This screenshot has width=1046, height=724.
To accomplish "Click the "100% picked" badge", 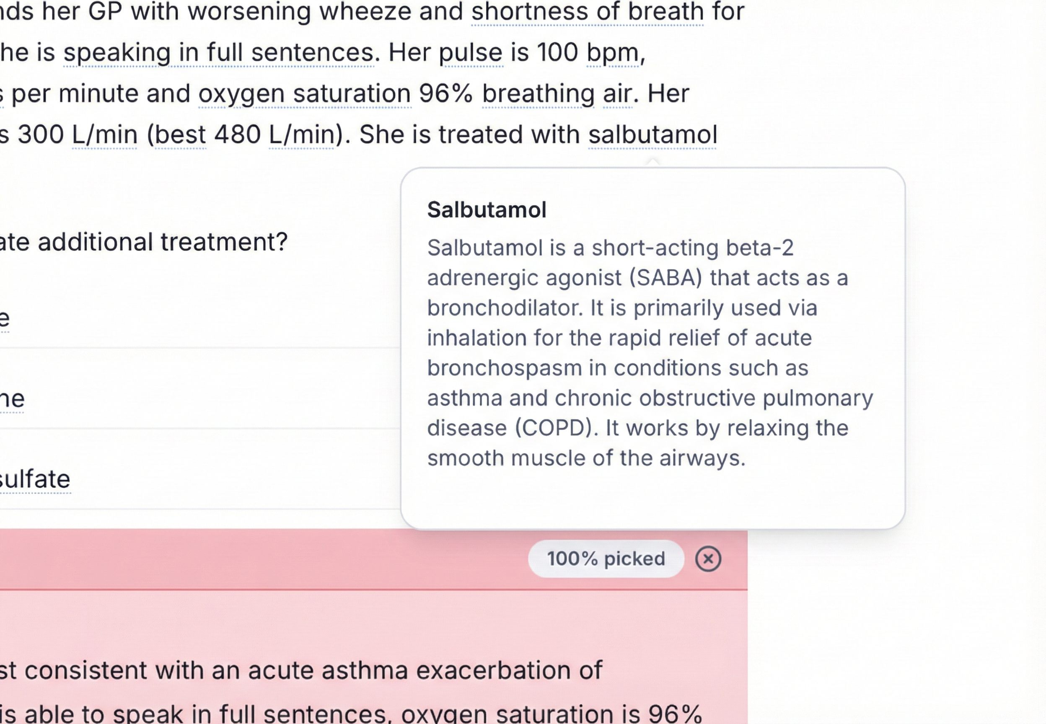I will 606,559.
